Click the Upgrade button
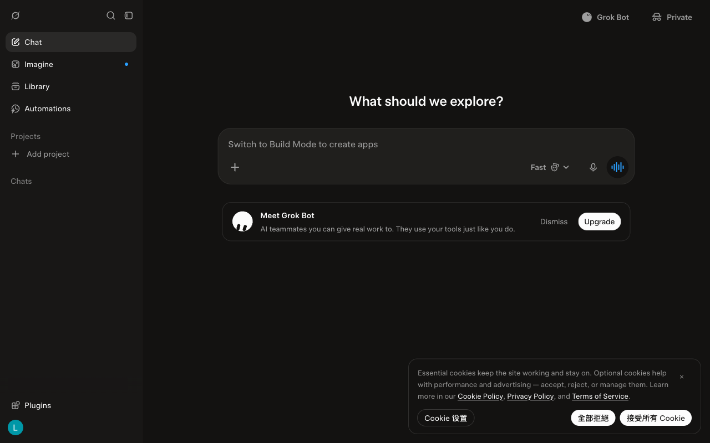The image size is (710, 443). click(x=600, y=221)
